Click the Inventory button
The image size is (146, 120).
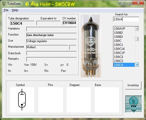133,85
